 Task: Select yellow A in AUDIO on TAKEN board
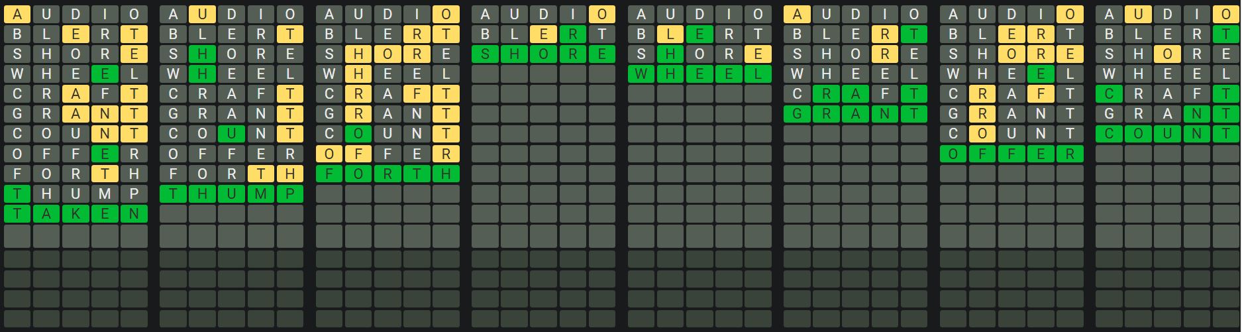(17, 15)
